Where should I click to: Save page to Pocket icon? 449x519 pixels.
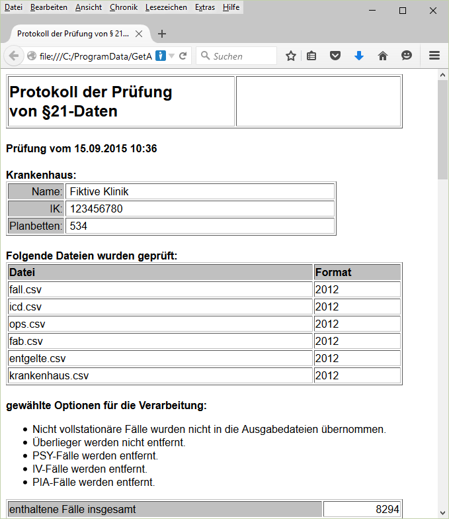coord(335,56)
